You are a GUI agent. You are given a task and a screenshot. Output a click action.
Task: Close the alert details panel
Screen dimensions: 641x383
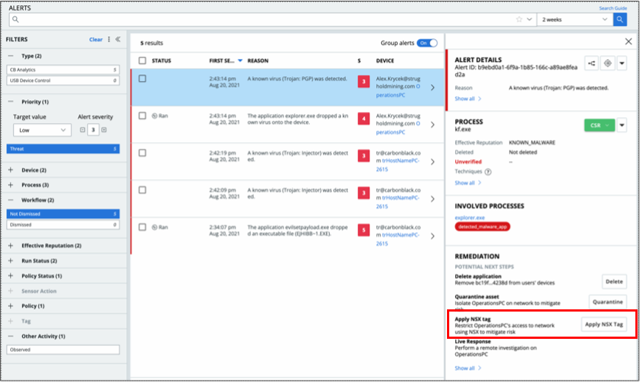[628, 41]
